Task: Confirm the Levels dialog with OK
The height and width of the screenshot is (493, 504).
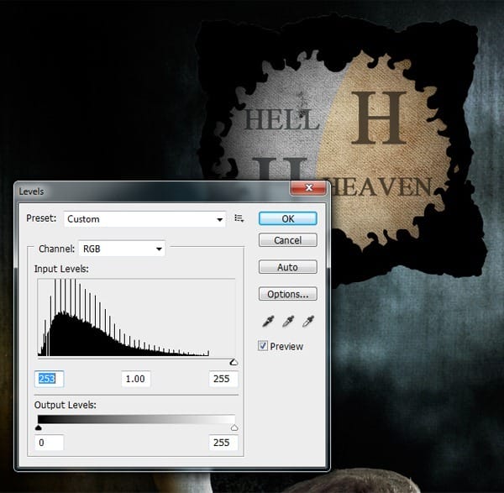Action: 287,218
